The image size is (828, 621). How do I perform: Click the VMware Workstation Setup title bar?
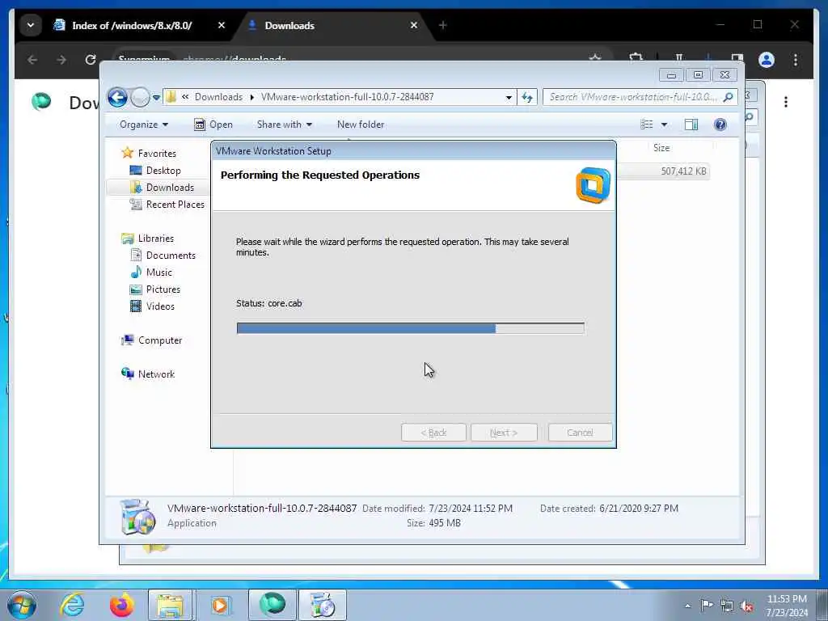point(413,151)
